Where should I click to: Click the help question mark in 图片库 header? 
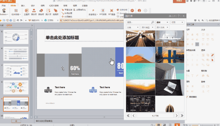[x=178, y=16]
